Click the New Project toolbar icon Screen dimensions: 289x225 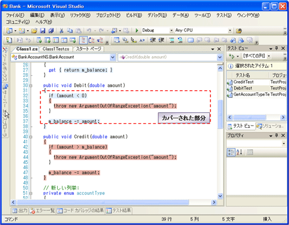[9, 31]
